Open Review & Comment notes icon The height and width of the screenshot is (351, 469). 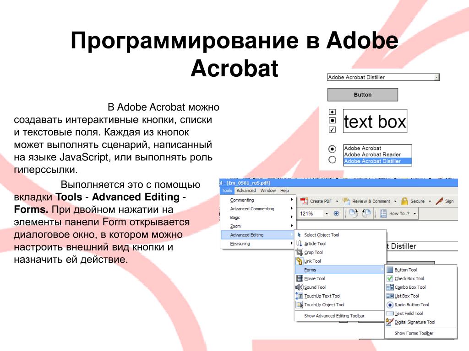346,201
